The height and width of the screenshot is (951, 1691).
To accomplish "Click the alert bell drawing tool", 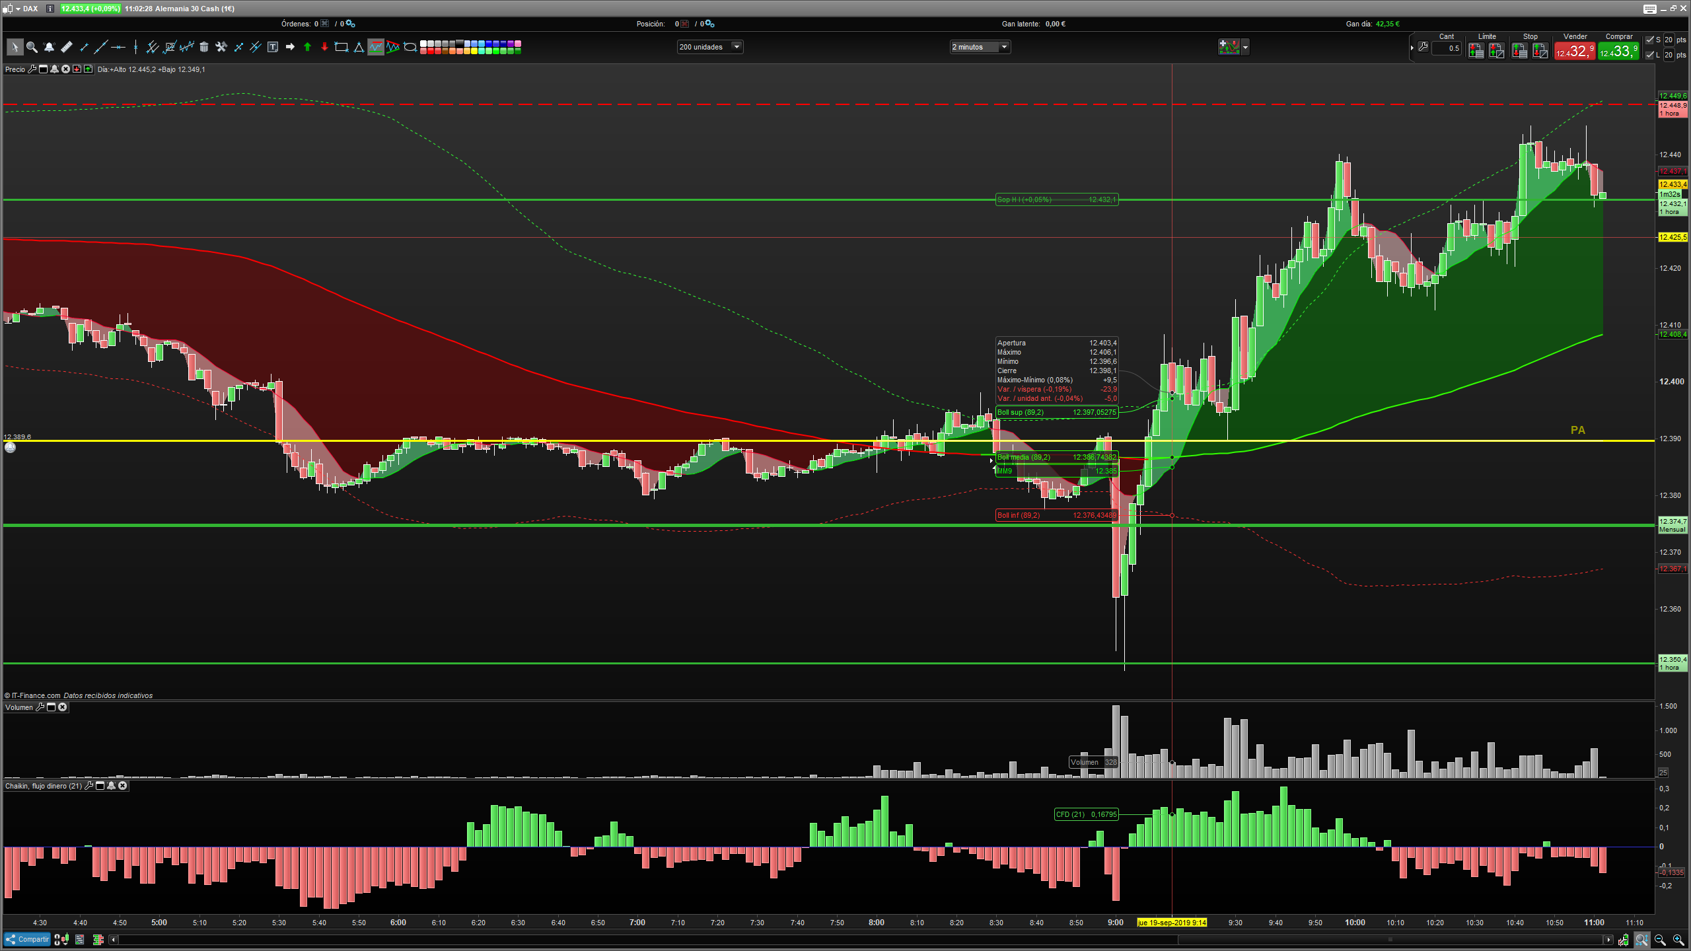I will 49,47.
